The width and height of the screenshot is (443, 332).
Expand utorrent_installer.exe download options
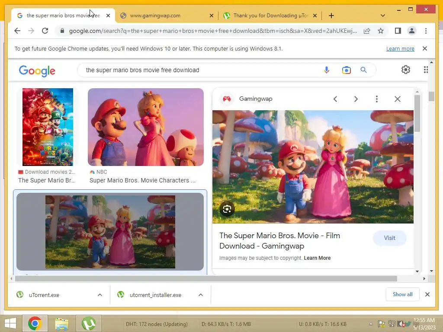201,295
